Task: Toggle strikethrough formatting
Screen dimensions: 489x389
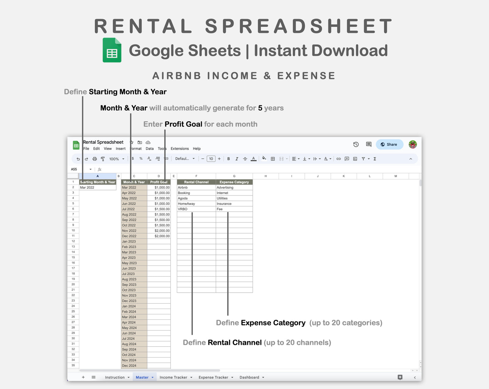Action: [x=245, y=159]
